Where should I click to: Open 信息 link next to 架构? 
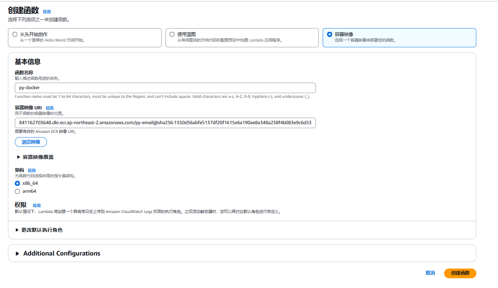32,170
